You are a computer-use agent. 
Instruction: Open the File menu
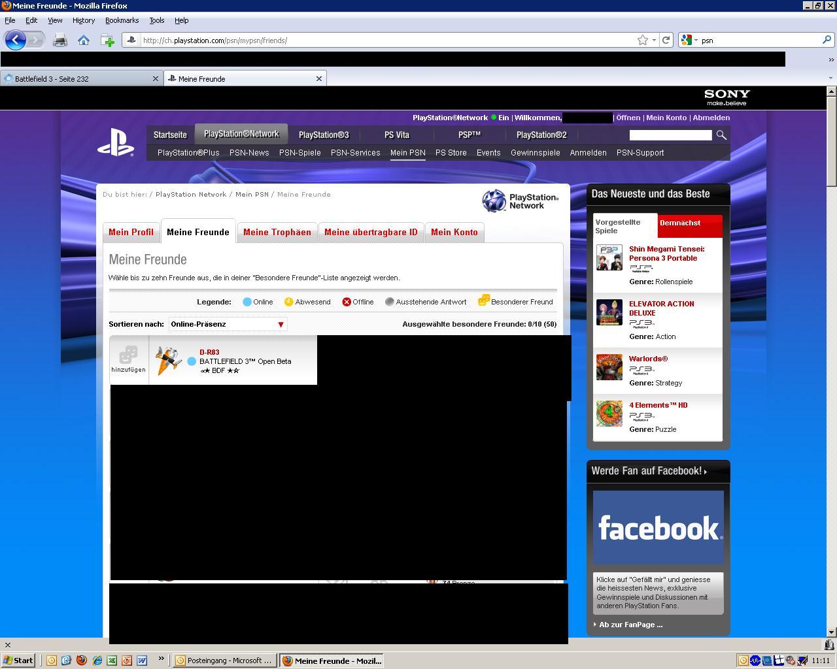10,20
